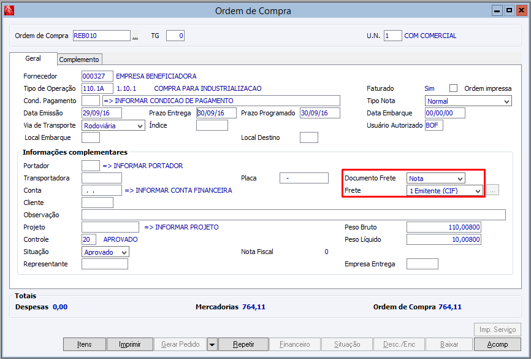Switch to the Geral tab
Screen dimensions: 531x359
tap(33, 59)
